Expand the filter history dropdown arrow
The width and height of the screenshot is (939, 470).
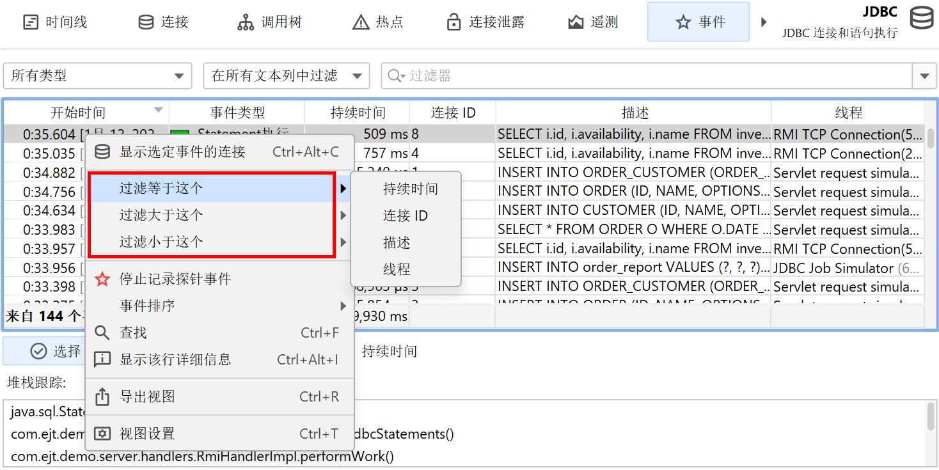pyautogui.click(x=924, y=76)
